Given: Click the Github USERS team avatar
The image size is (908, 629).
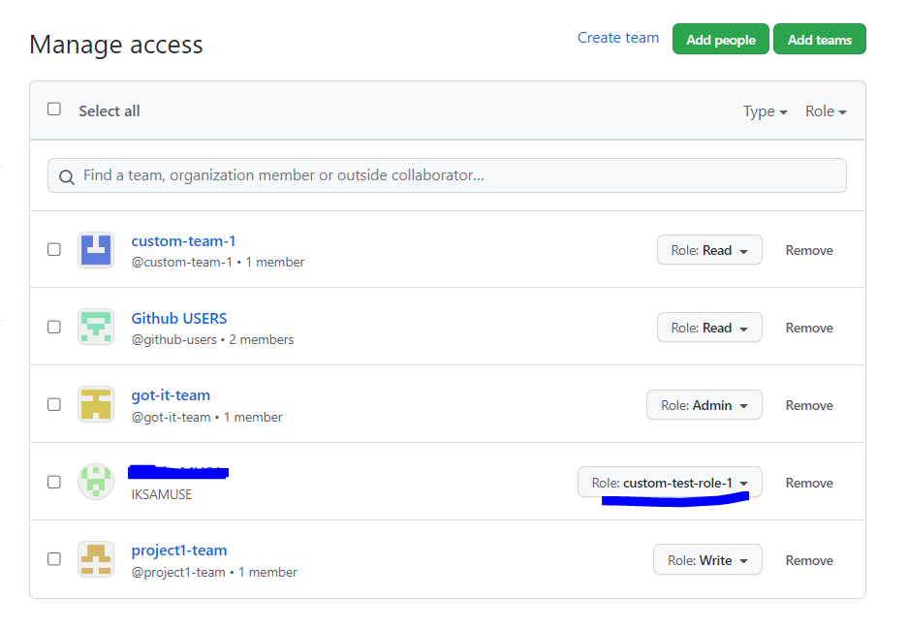Looking at the screenshot, I should point(95,327).
